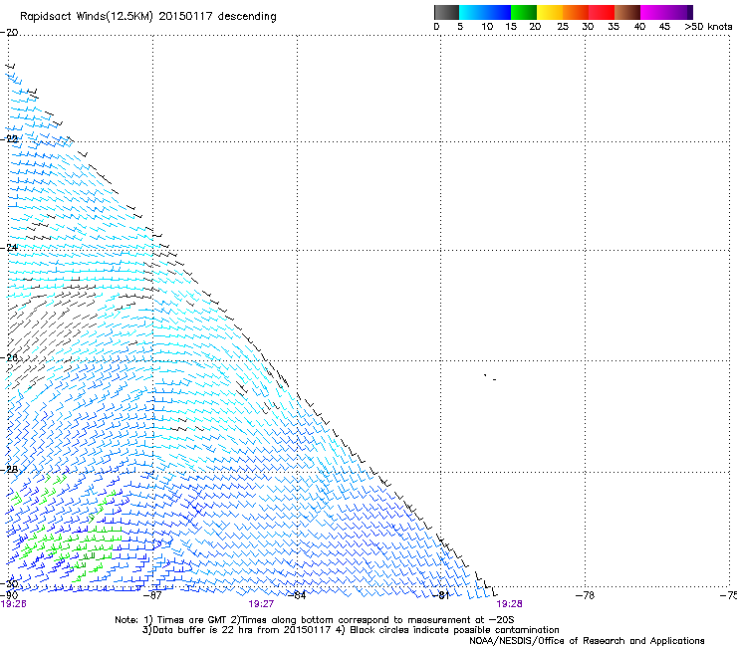Screen dimensions: 737x647
Task: Click the 'NOAA/NESDIS/Office of Research and Applications' credit
Action: 587,641
